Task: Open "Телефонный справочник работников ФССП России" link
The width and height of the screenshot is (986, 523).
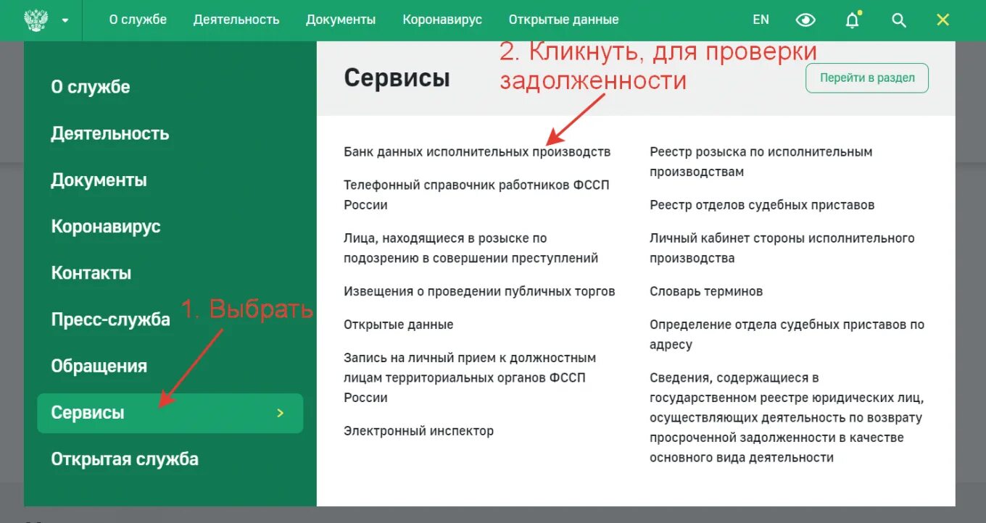Action: pyautogui.click(x=476, y=195)
